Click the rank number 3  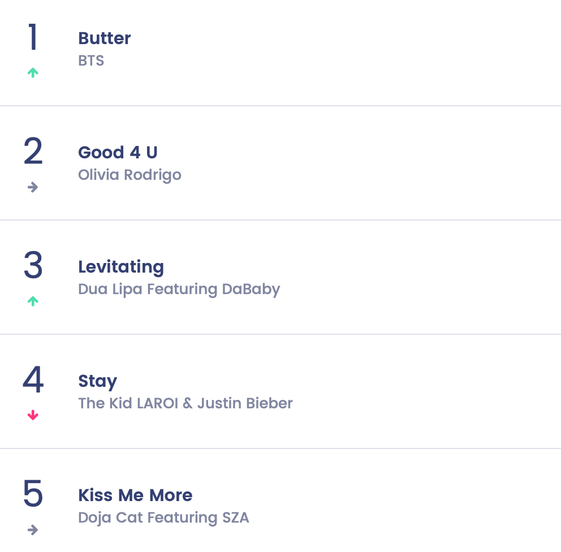(33, 265)
